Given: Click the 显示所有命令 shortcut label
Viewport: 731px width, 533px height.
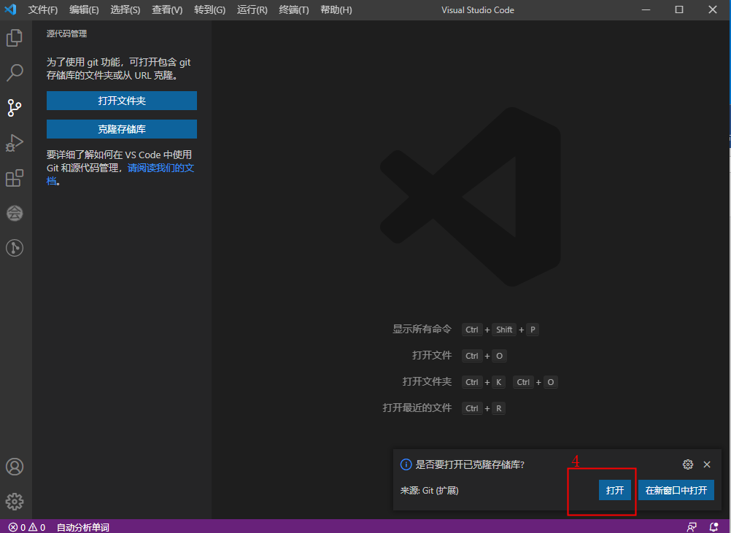Looking at the screenshot, I should (422, 330).
